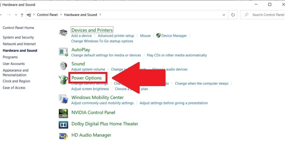Refresh the Control Panel view
The height and width of the screenshot is (167, 285).
point(233,15)
